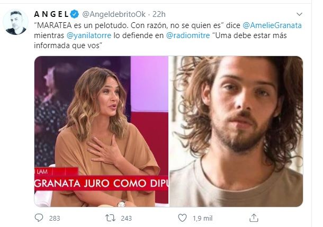323x227 pixels.
Task: Open the share upload icon
Action: (x=254, y=217)
